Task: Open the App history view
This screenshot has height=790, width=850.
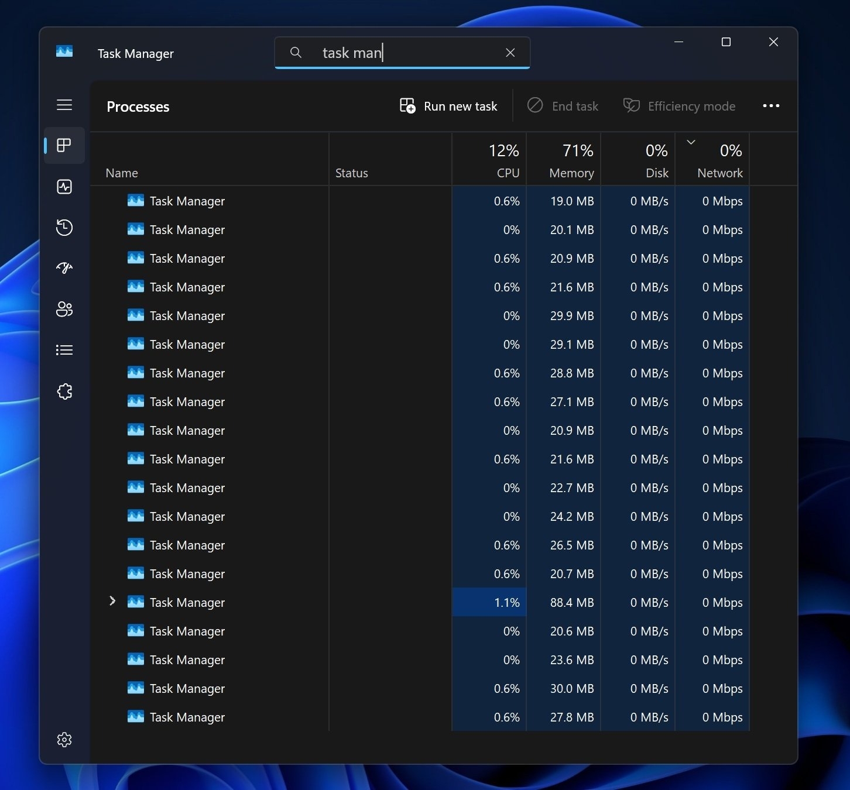Action: 64,228
